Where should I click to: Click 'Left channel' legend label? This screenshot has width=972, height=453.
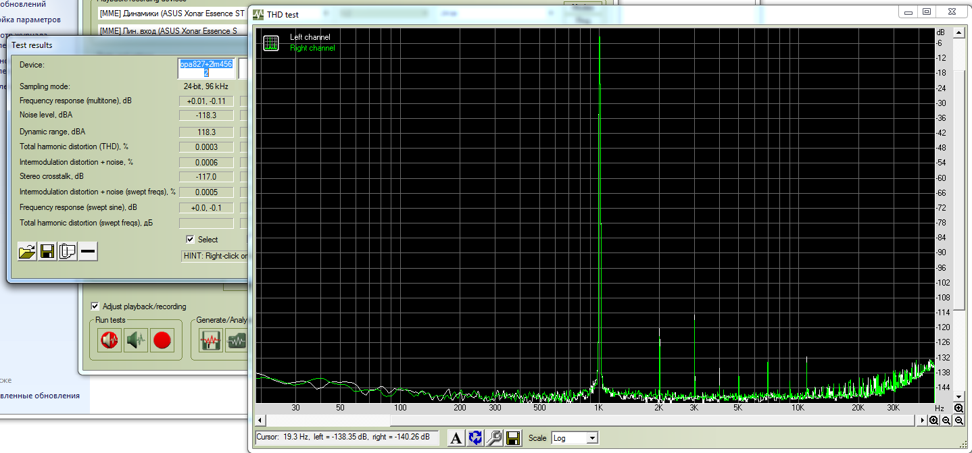[x=310, y=37]
